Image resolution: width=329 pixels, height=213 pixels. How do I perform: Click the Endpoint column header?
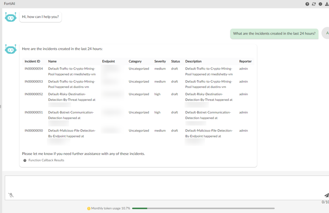point(109,61)
